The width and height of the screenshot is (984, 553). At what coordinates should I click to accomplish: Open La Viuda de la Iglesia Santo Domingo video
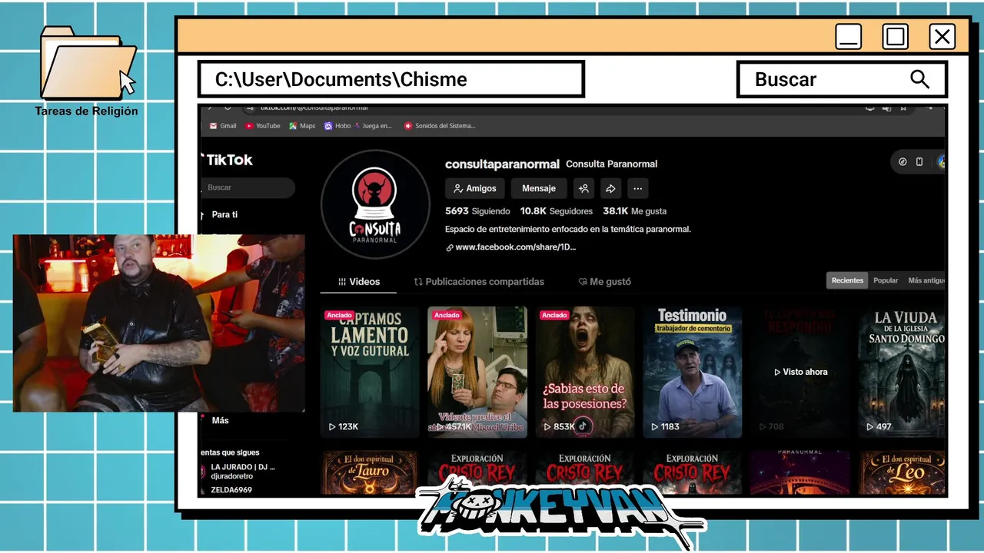[x=903, y=373]
